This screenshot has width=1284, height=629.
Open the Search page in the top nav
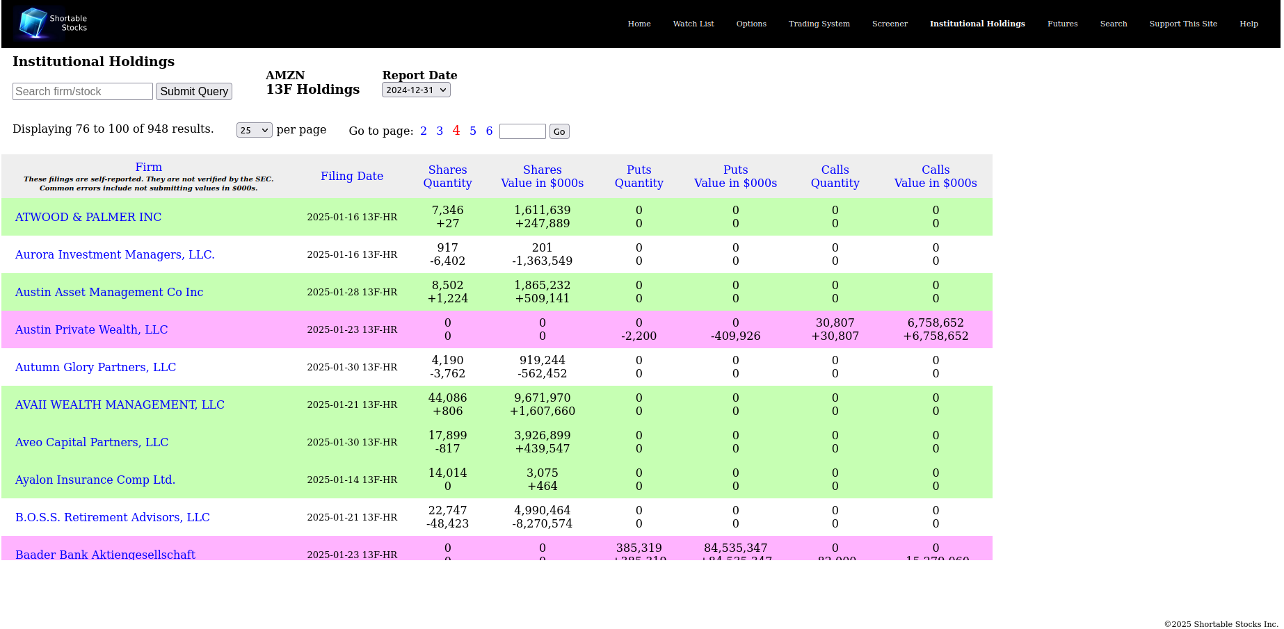(x=1113, y=24)
